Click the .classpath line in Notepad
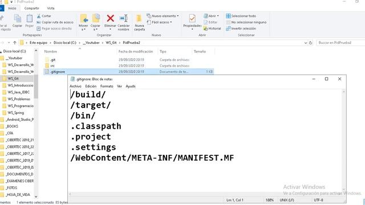Viewport: 365px width, 205px height. click(x=96, y=126)
